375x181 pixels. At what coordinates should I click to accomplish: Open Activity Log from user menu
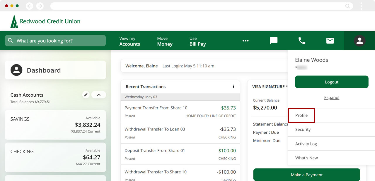306,144
